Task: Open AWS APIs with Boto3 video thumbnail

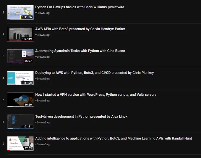Action: [x=20, y=34]
